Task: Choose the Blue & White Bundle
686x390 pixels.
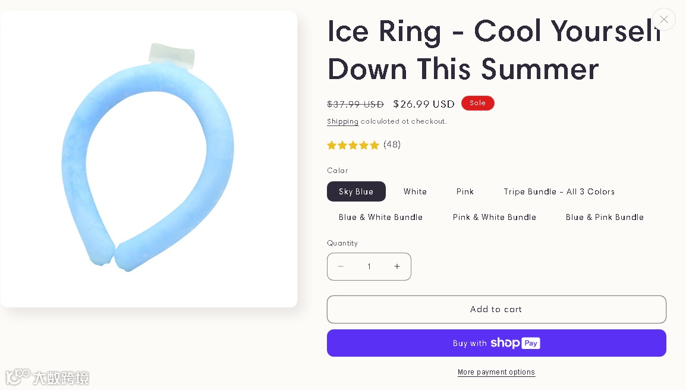Action: point(380,217)
